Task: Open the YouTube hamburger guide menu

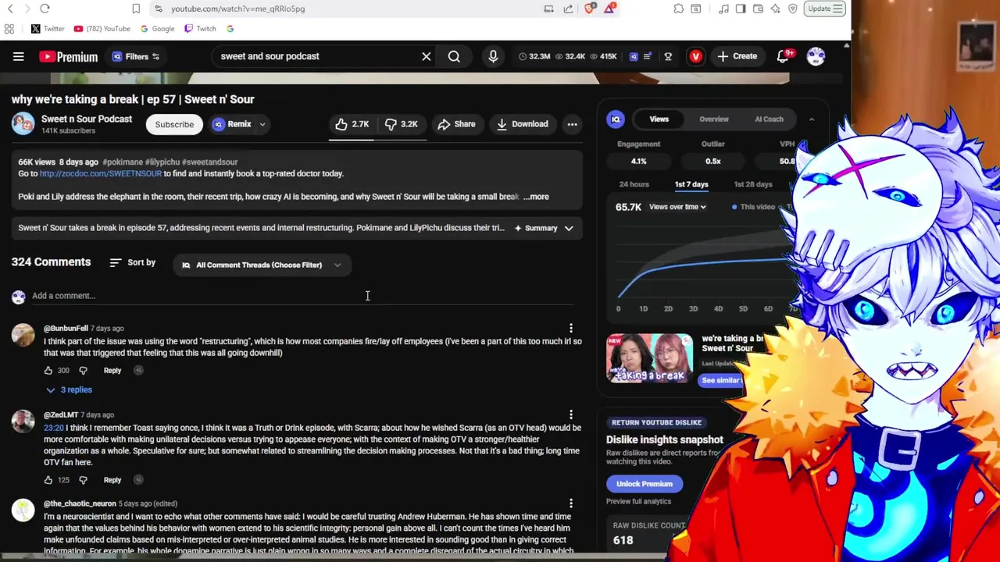Action: [x=19, y=56]
